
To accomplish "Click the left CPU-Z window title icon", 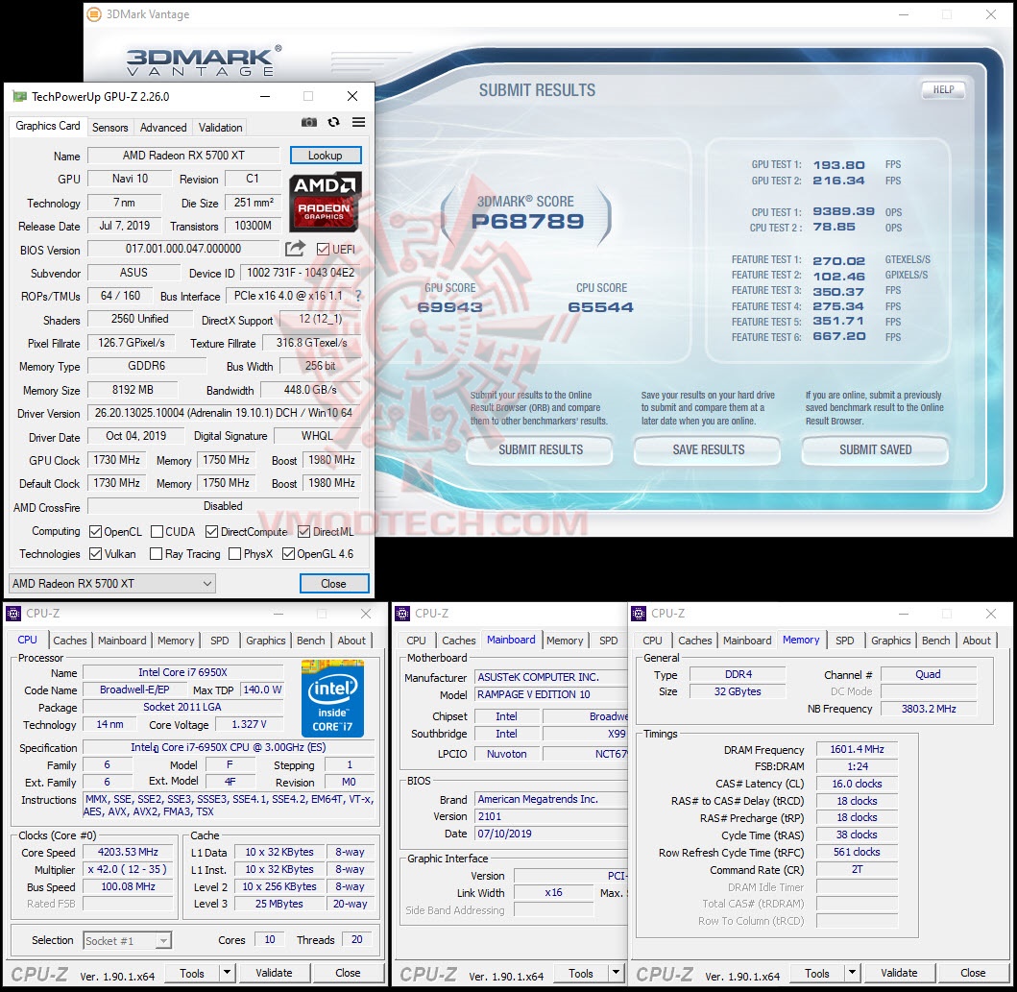I will 13,614.
